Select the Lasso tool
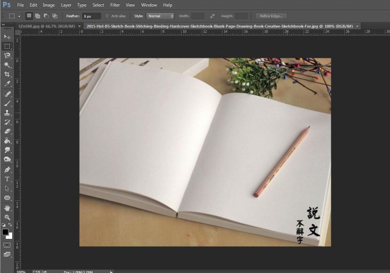 [7, 55]
